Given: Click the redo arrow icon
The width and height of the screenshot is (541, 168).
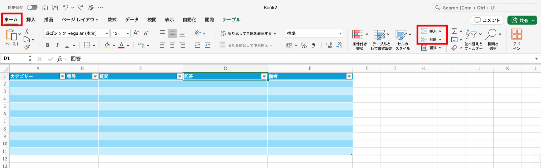Looking at the screenshot, I should [80, 7].
